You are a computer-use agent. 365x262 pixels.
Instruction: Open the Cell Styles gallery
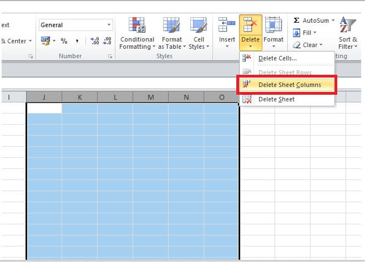pyautogui.click(x=199, y=33)
